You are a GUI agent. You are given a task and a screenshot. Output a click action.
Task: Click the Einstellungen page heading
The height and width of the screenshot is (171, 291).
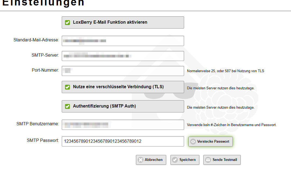click(44, 3)
